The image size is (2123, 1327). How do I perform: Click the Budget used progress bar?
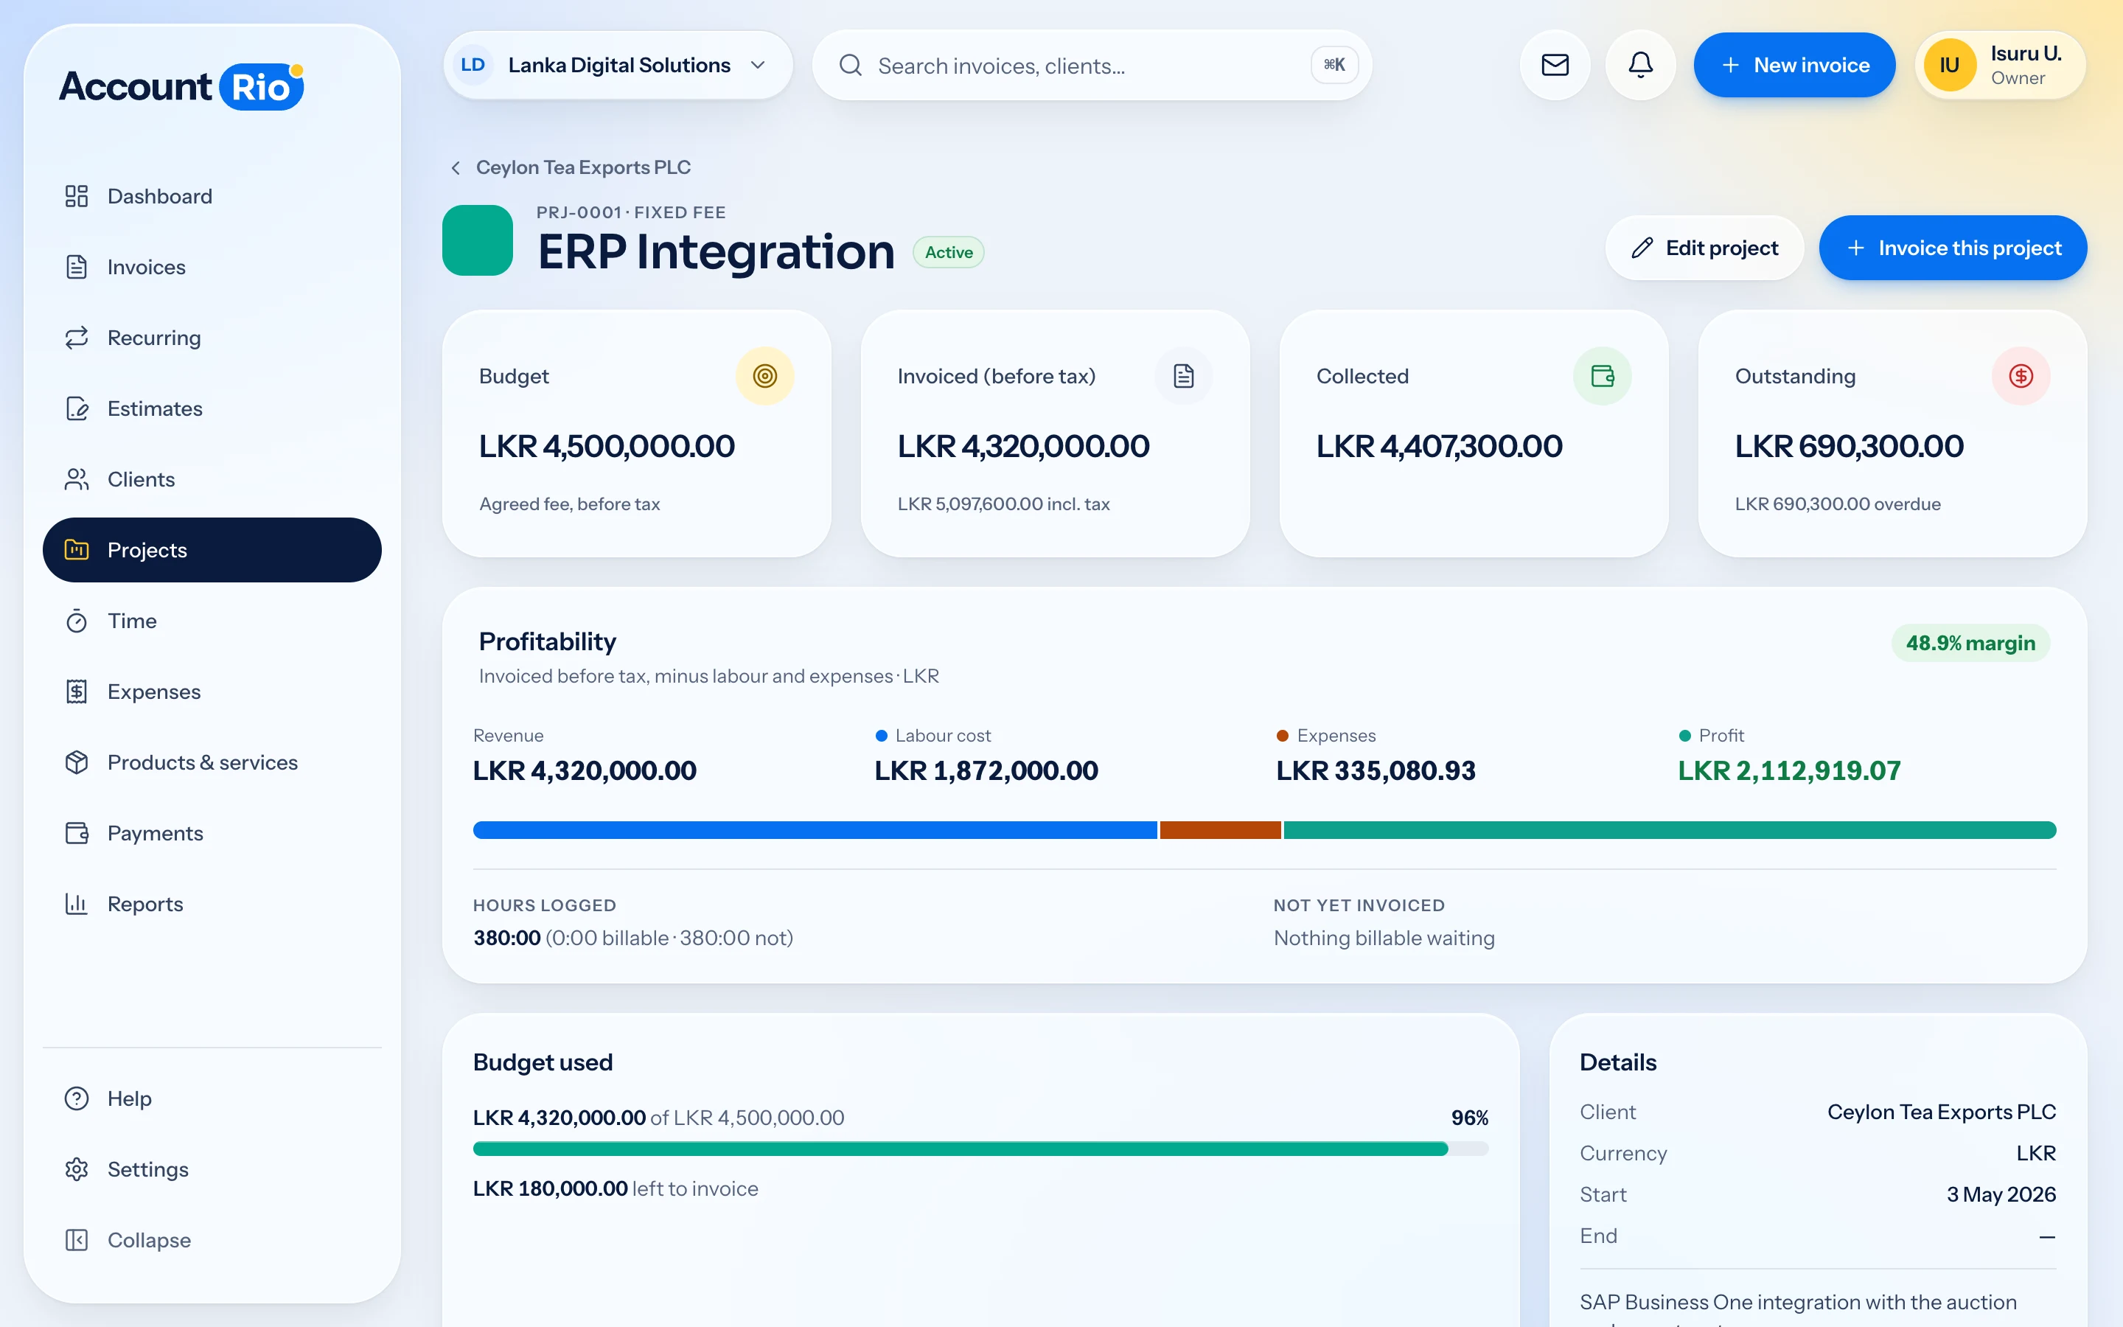(980, 1149)
